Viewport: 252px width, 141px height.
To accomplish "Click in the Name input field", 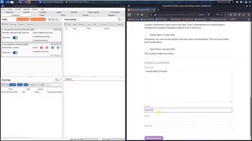I will (x=188, y=110).
